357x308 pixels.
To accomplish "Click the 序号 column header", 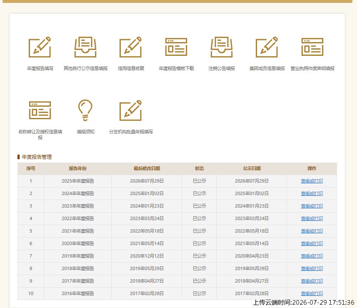I will 31,168.
